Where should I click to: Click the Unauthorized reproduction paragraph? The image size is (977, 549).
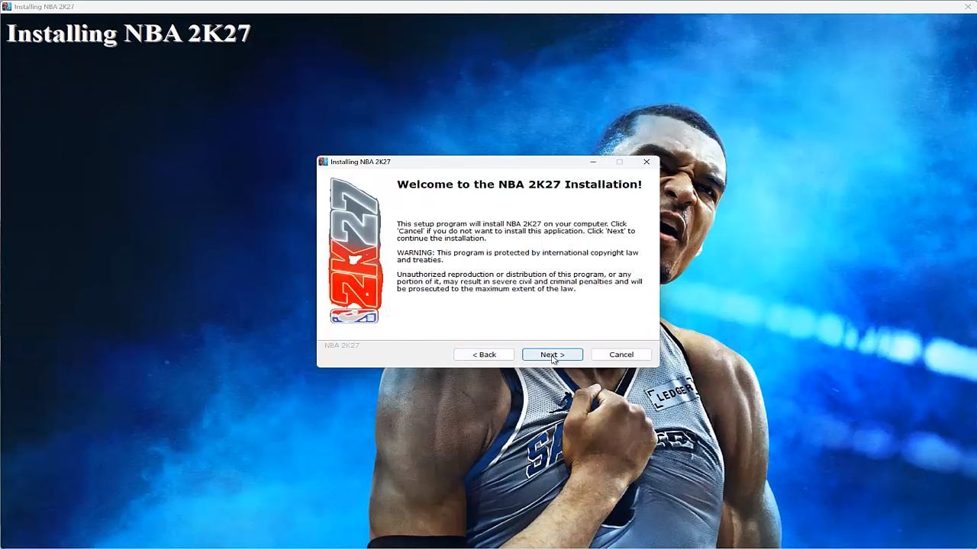[519, 281]
